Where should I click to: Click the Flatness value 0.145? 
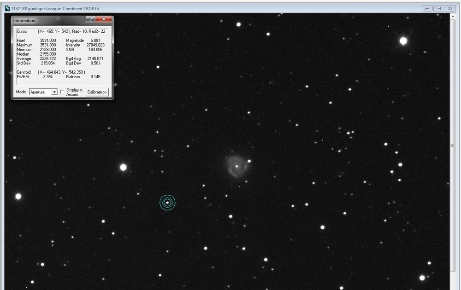(x=95, y=77)
